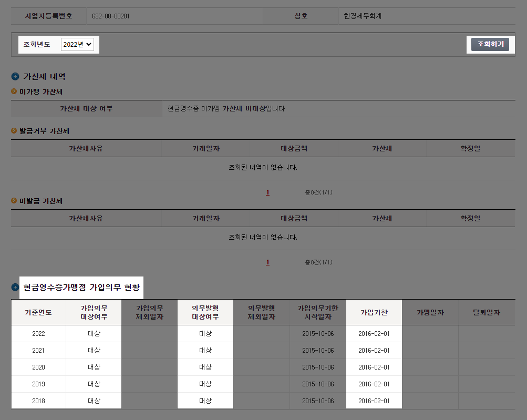This screenshot has height=420, width=527.
Task: Click the 미가맹 가산세 orange bullet icon
Action: 14,91
